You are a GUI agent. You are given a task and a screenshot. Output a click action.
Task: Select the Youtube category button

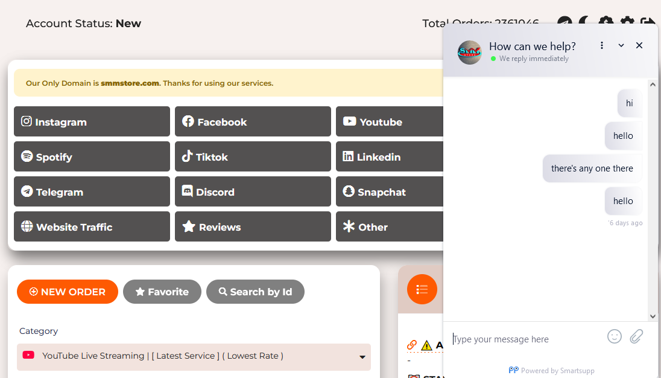tap(390, 121)
